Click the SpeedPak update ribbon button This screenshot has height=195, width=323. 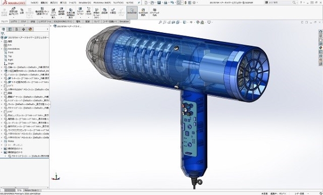(x=143, y=12)
